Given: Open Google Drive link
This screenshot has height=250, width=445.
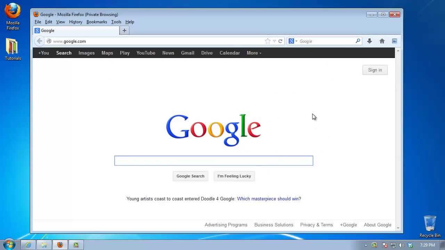Looking at the screenshot, I should coord(207,53).
